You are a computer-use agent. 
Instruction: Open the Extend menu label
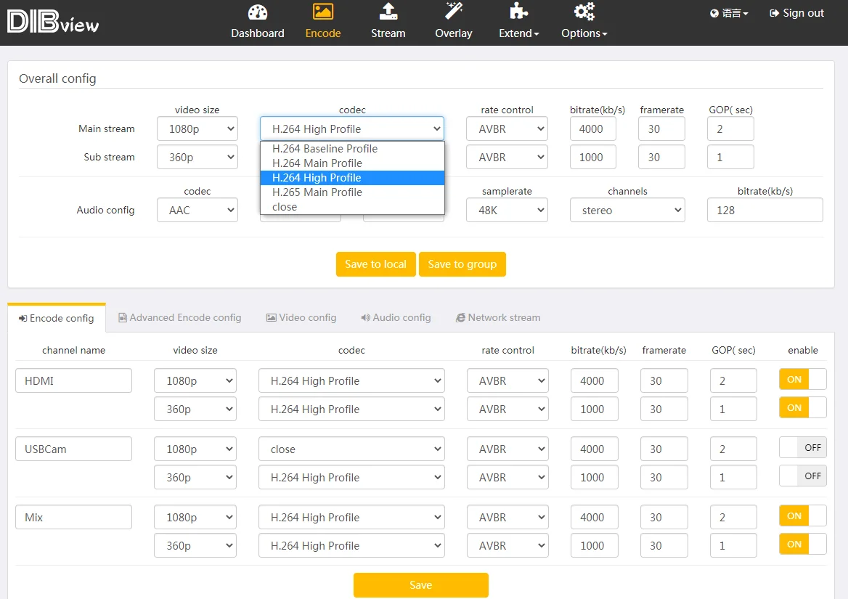coord(518,33)
